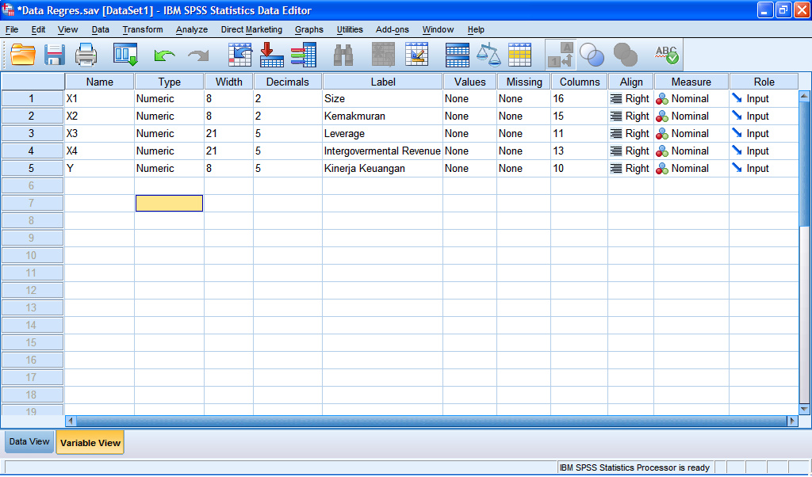Click Columns cell 16 for X1

point(579,98)
